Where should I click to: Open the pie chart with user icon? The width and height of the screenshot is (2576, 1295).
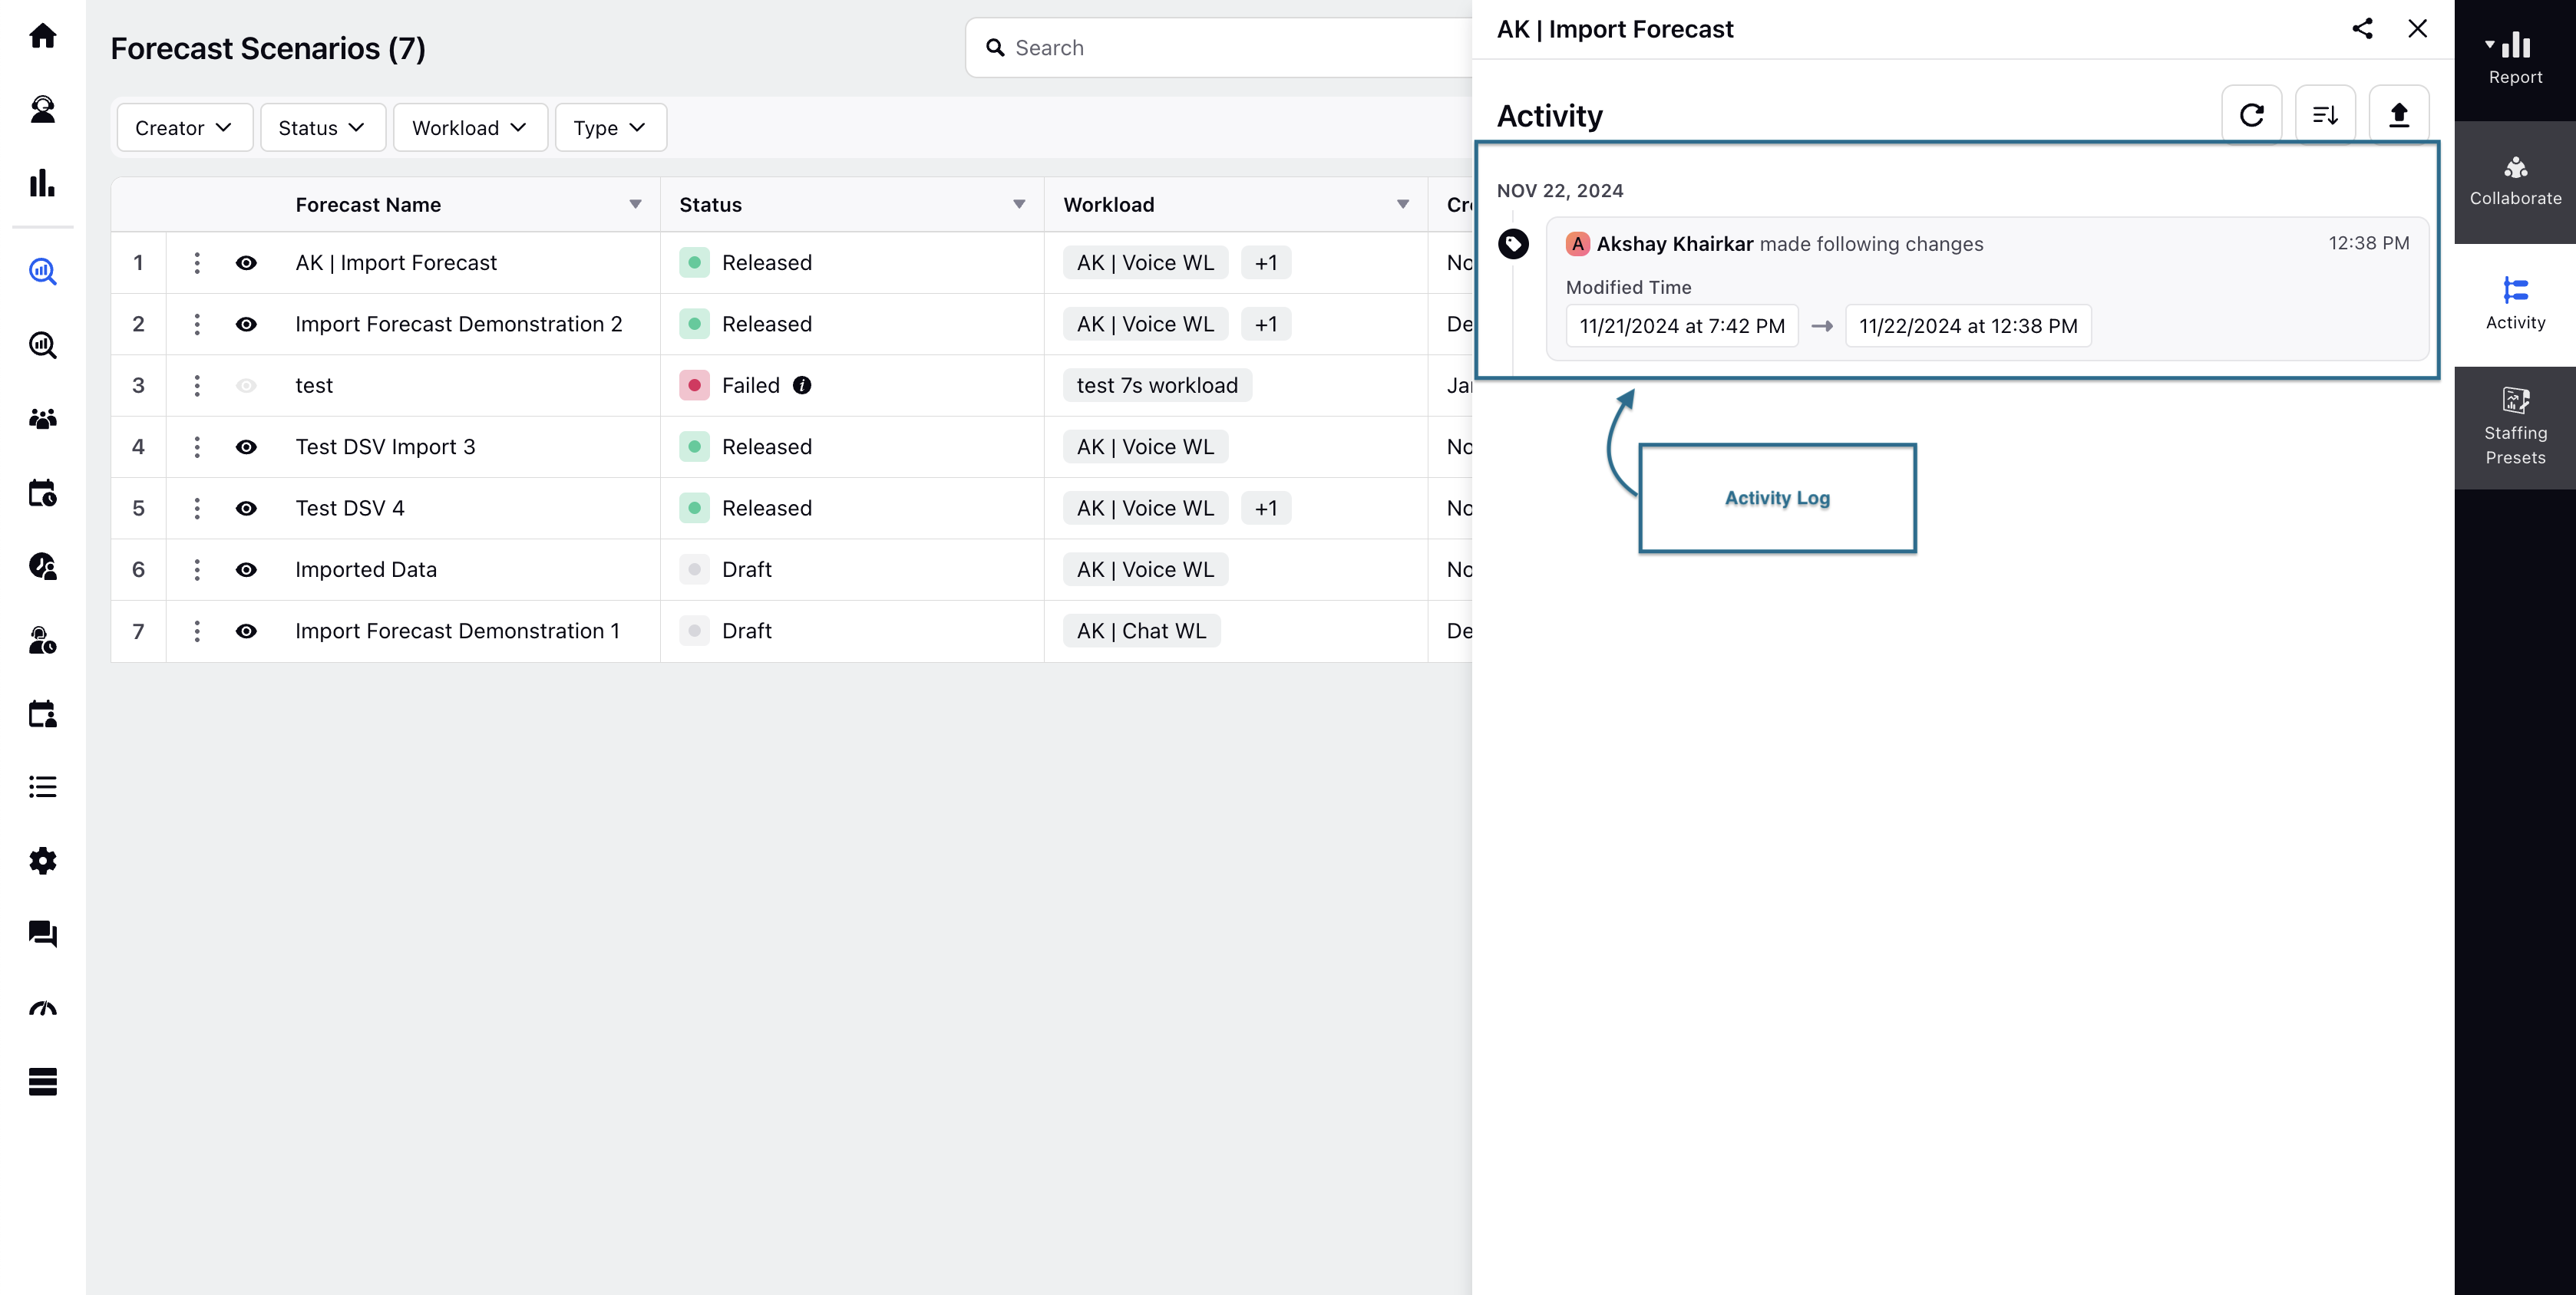coord(42,566)
